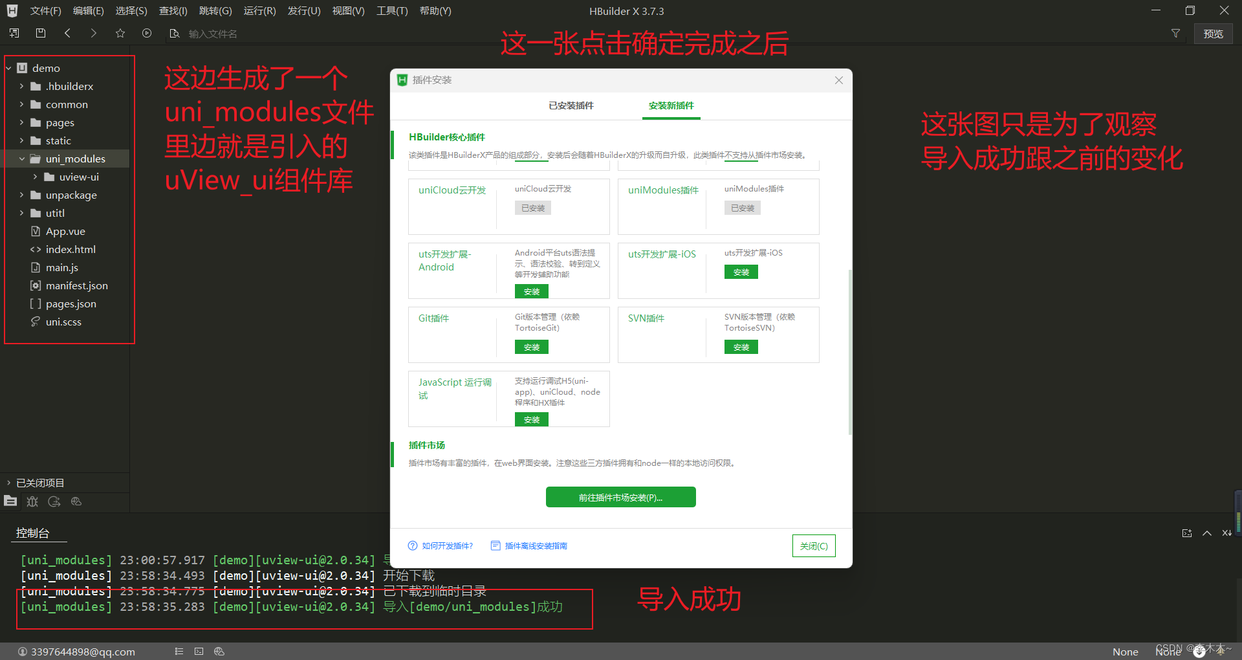The height and width of the screenshot is (660, 1242).
Task: Click the download circle icon in status bar
Action: coord(1199,652)
